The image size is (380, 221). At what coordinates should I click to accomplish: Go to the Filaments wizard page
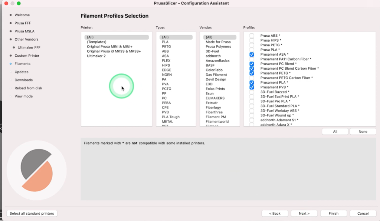22,64
